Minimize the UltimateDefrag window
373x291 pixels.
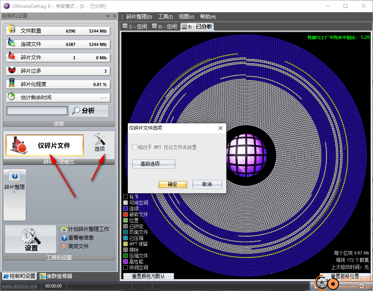point(328,6)
